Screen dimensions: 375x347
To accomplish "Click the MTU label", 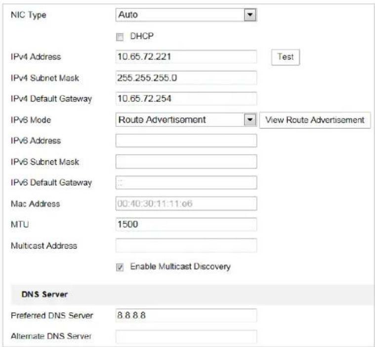I will coord(20,225).
